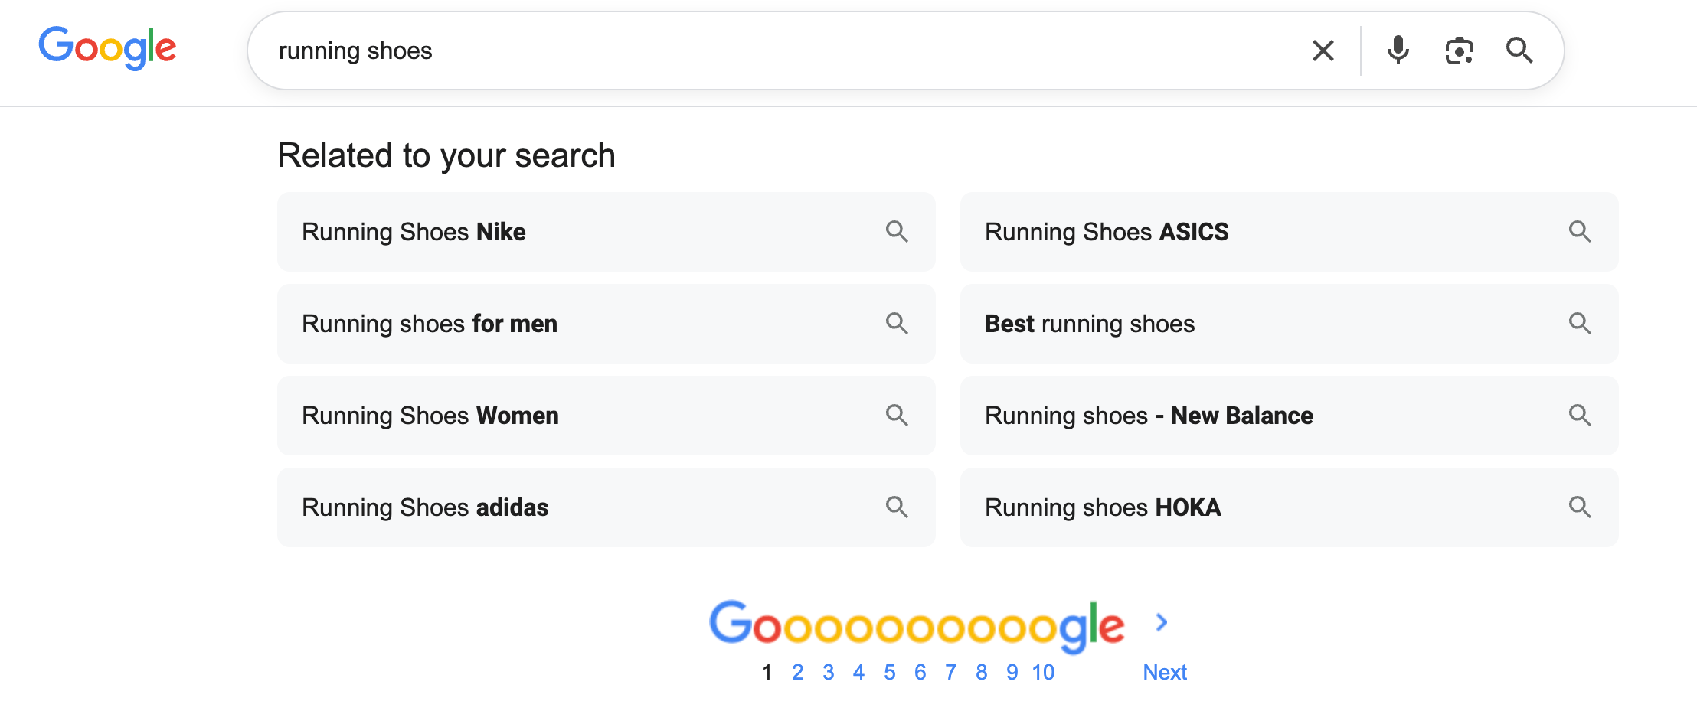Click the magnifier next to Running shoes HOKA
1697x724 pixels.
tap(1581, 507)
